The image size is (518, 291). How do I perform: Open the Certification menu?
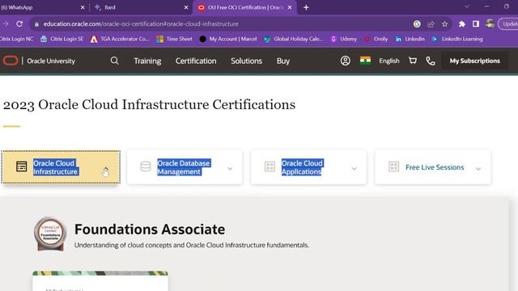(x=196, y=61)
